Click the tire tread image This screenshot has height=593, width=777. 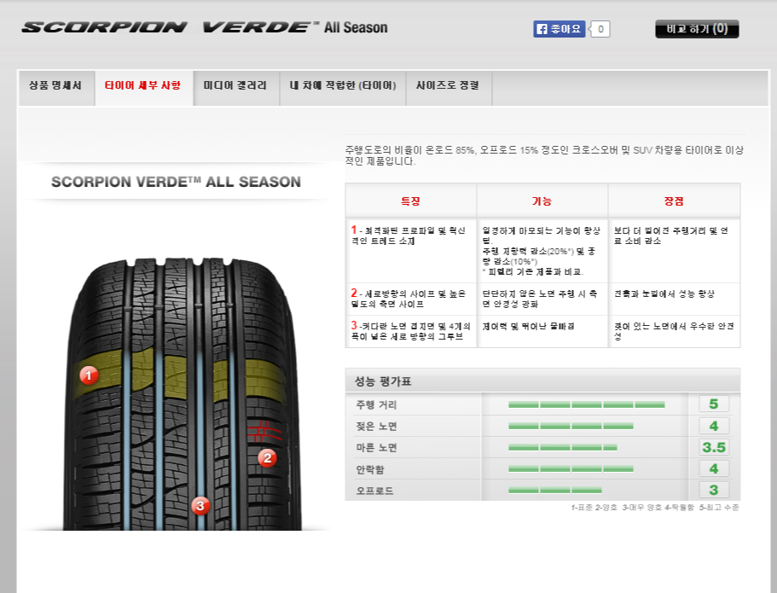183,394
